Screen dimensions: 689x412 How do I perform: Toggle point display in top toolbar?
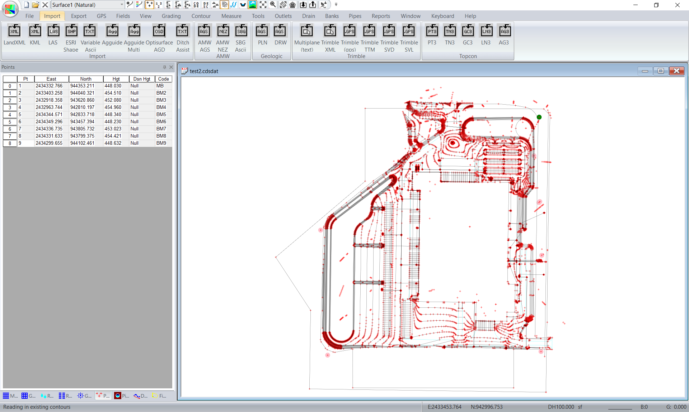pos(149,5)
